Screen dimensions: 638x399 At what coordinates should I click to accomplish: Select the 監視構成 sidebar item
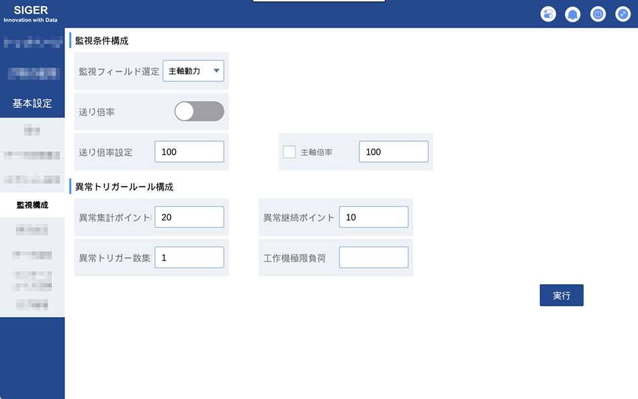click(x=32, y=205)
